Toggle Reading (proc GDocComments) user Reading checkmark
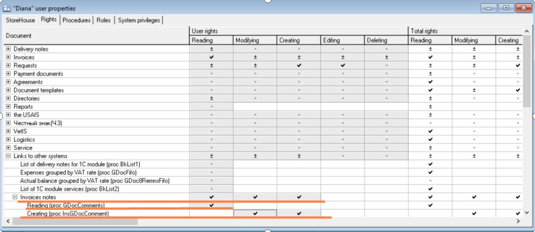 [211, 205]
